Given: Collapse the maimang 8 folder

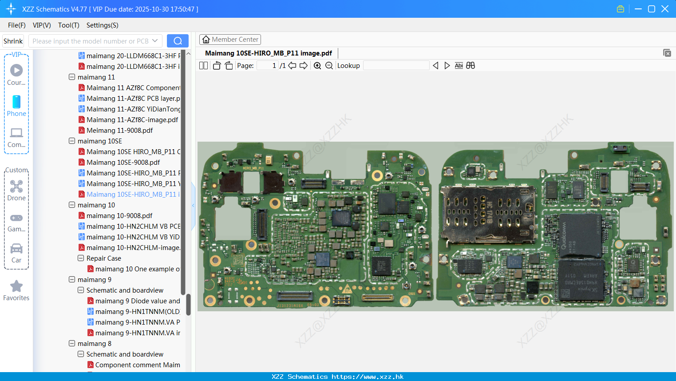Looking at the screenshot, I should pyautogui.click(x=72, y=343).
